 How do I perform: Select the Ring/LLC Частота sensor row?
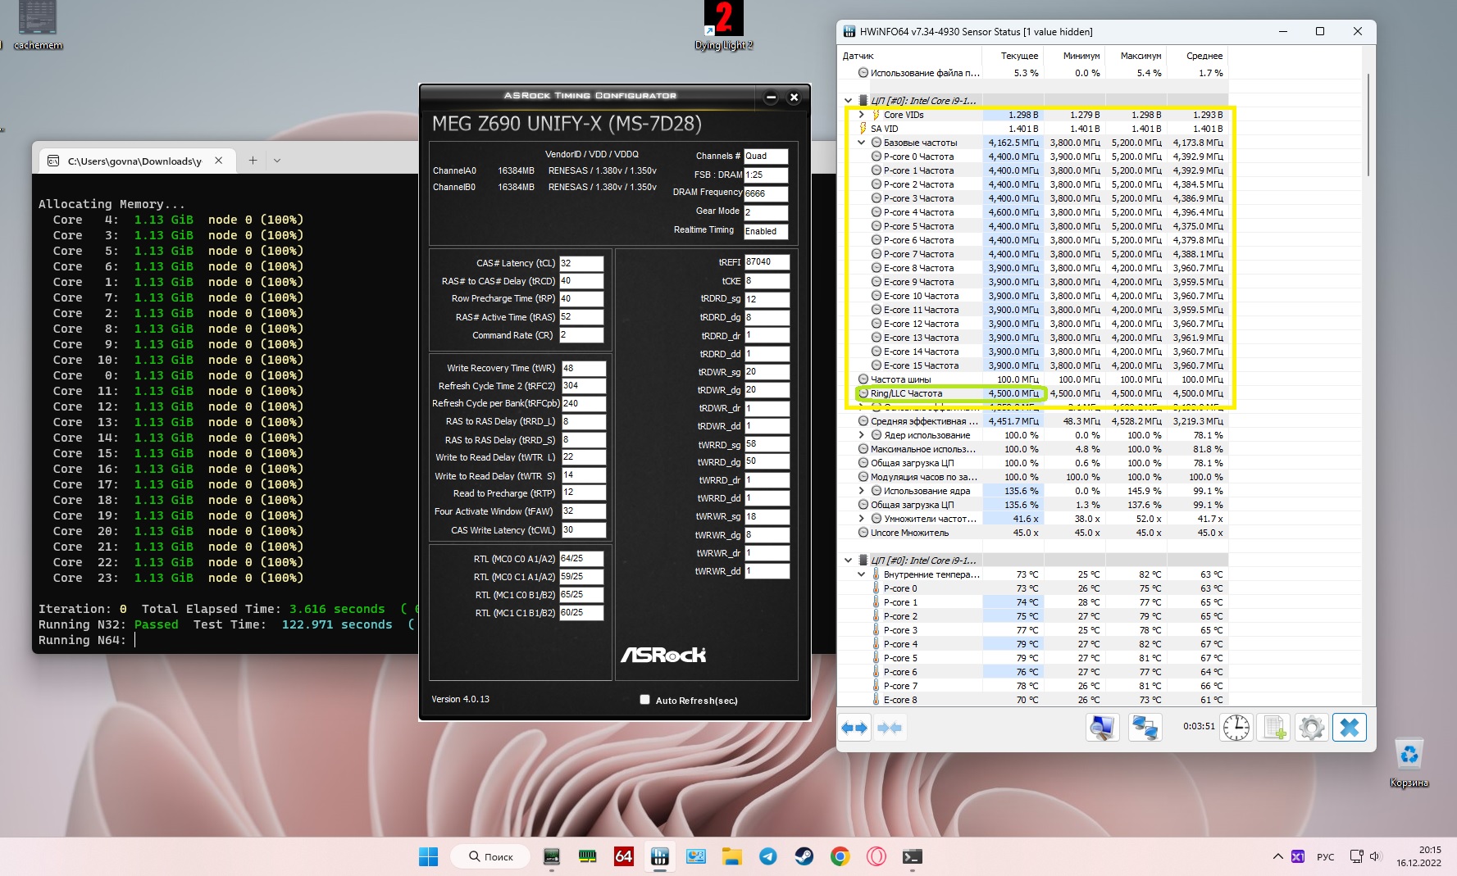pos(1033,393)
